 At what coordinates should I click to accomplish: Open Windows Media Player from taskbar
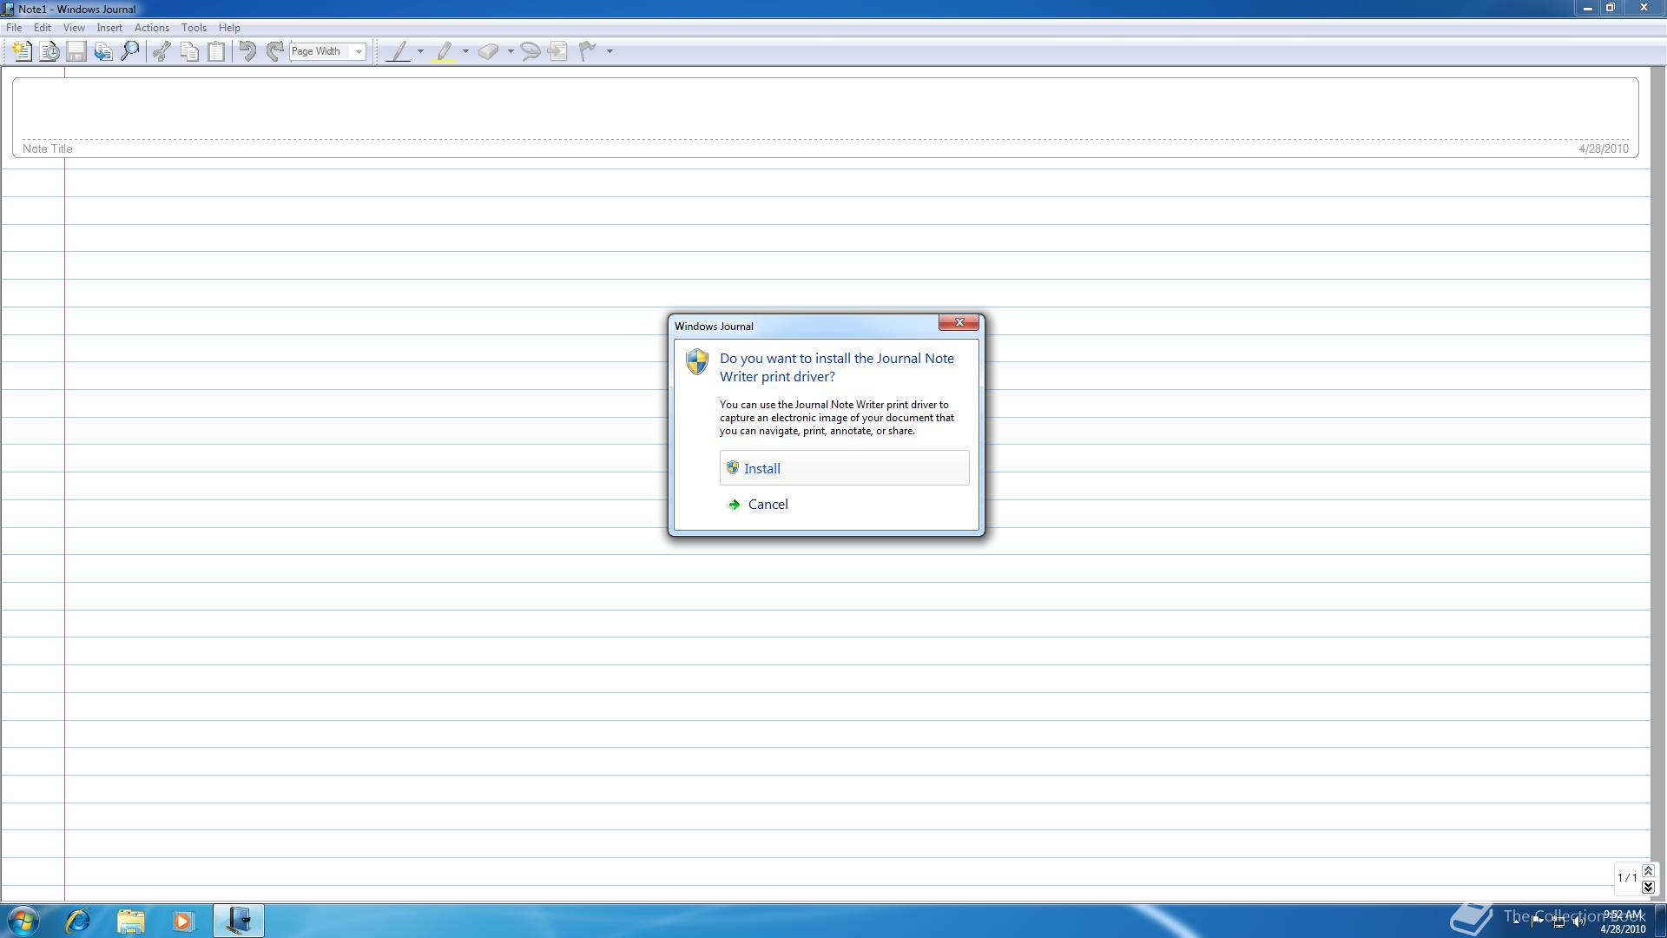(x=183, y=921)
